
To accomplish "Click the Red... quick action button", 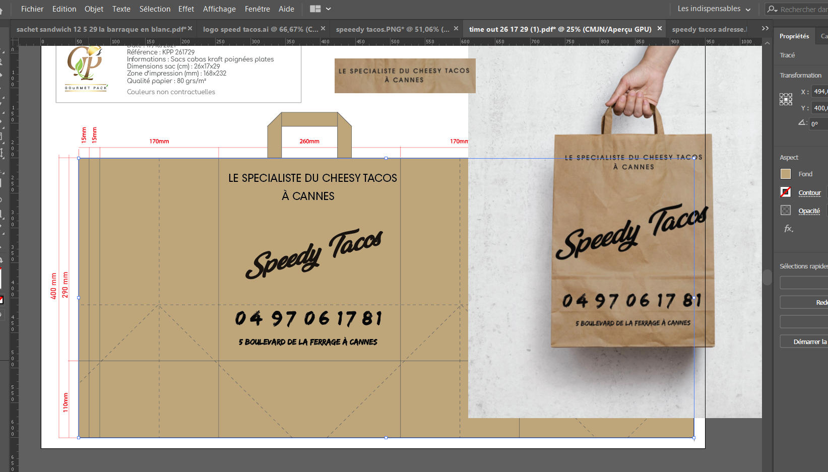I will point(804,302).
